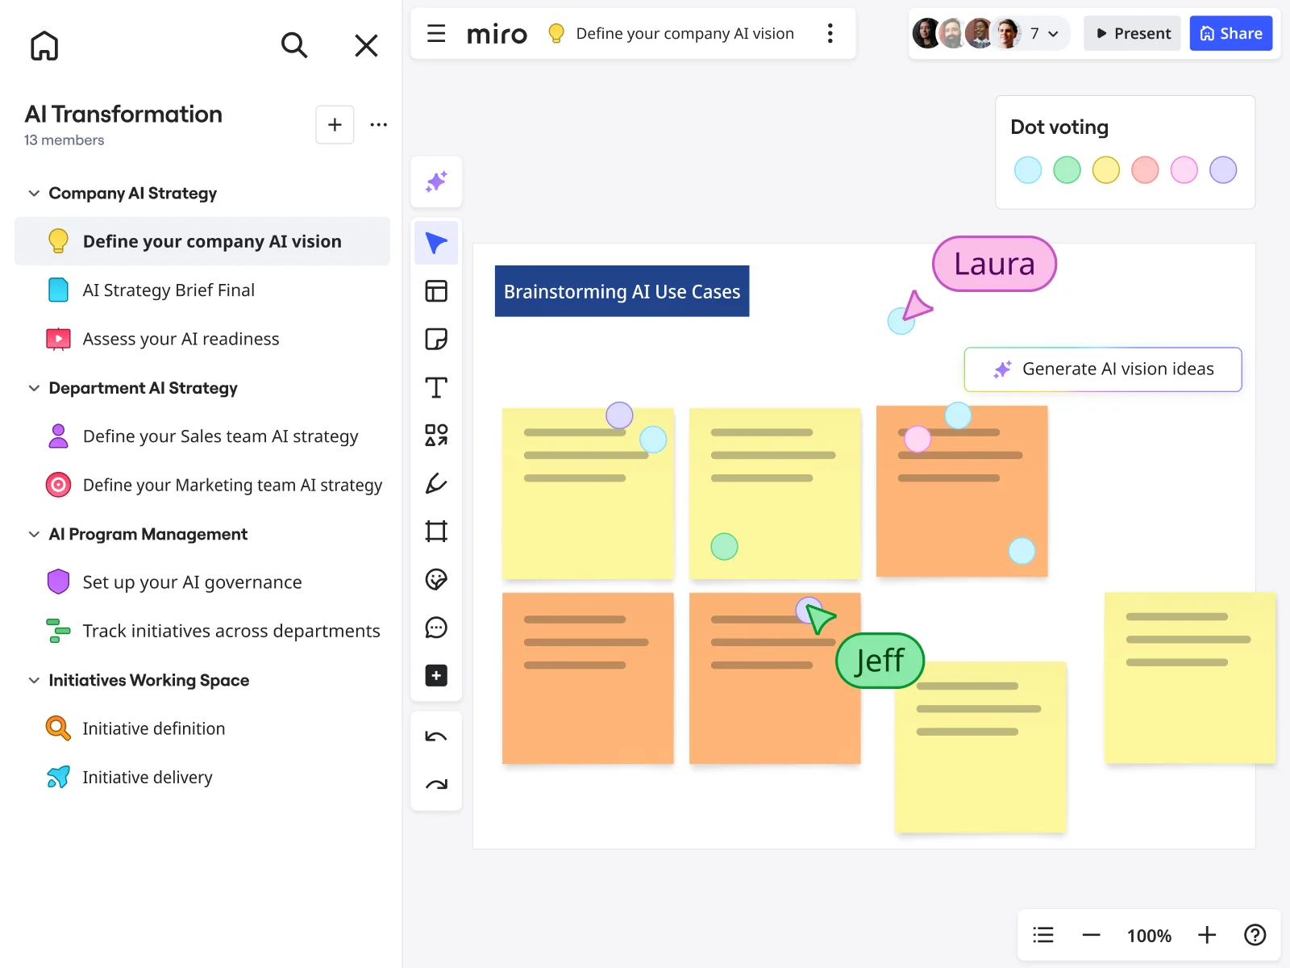Select the cursor select tool
The height and width of the screenshot is (968, 1290).
pyautogui.click(x=436, y=242)
